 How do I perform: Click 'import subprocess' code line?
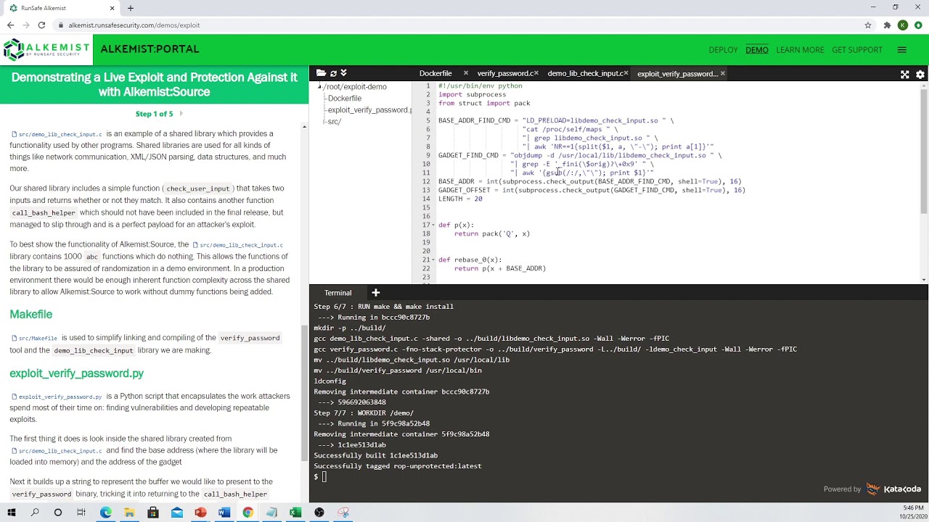(472, 94)
